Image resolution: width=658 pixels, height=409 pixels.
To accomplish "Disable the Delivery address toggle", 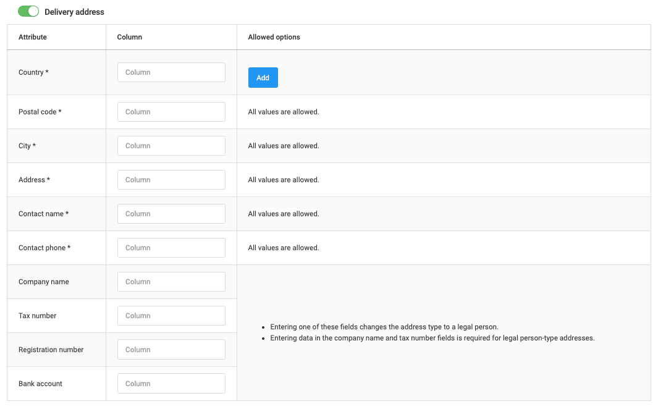I will point(28,11).
